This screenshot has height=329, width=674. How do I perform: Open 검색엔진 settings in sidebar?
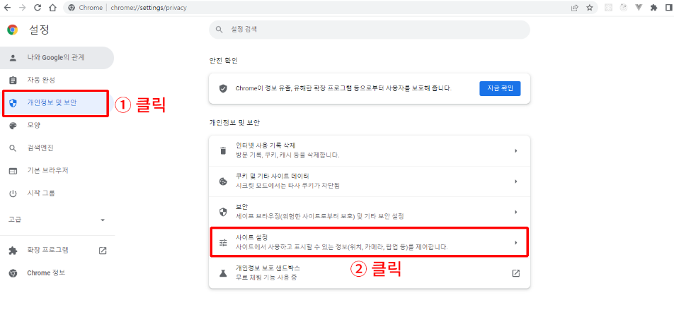pyautogui.click(x=57, y=148)
